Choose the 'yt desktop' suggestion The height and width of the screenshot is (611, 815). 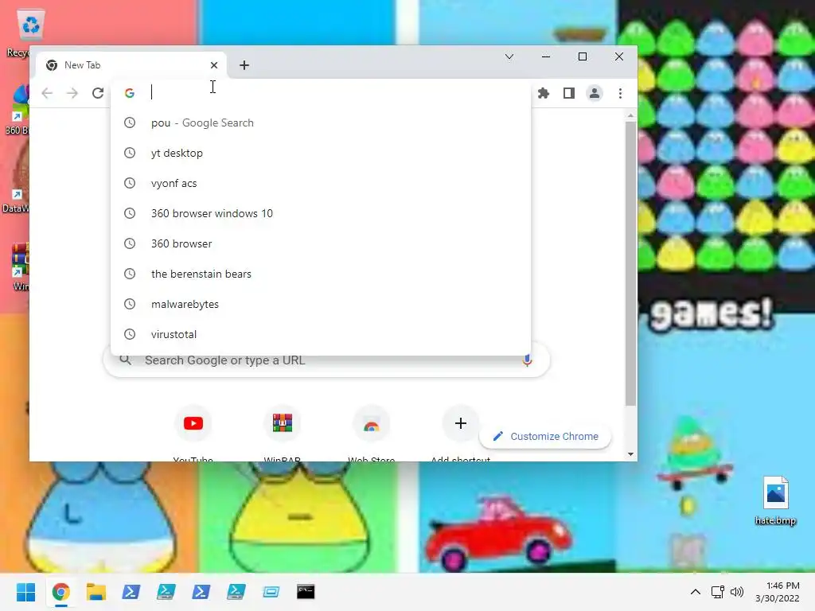pos(321,153)
